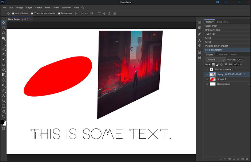
Task: Switch to the Swatches tab
Action: (222, 22)
